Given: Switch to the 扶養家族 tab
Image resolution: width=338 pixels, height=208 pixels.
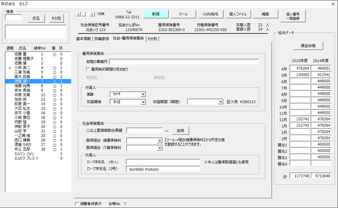Looking at the screenshot, I should (102, 39).
